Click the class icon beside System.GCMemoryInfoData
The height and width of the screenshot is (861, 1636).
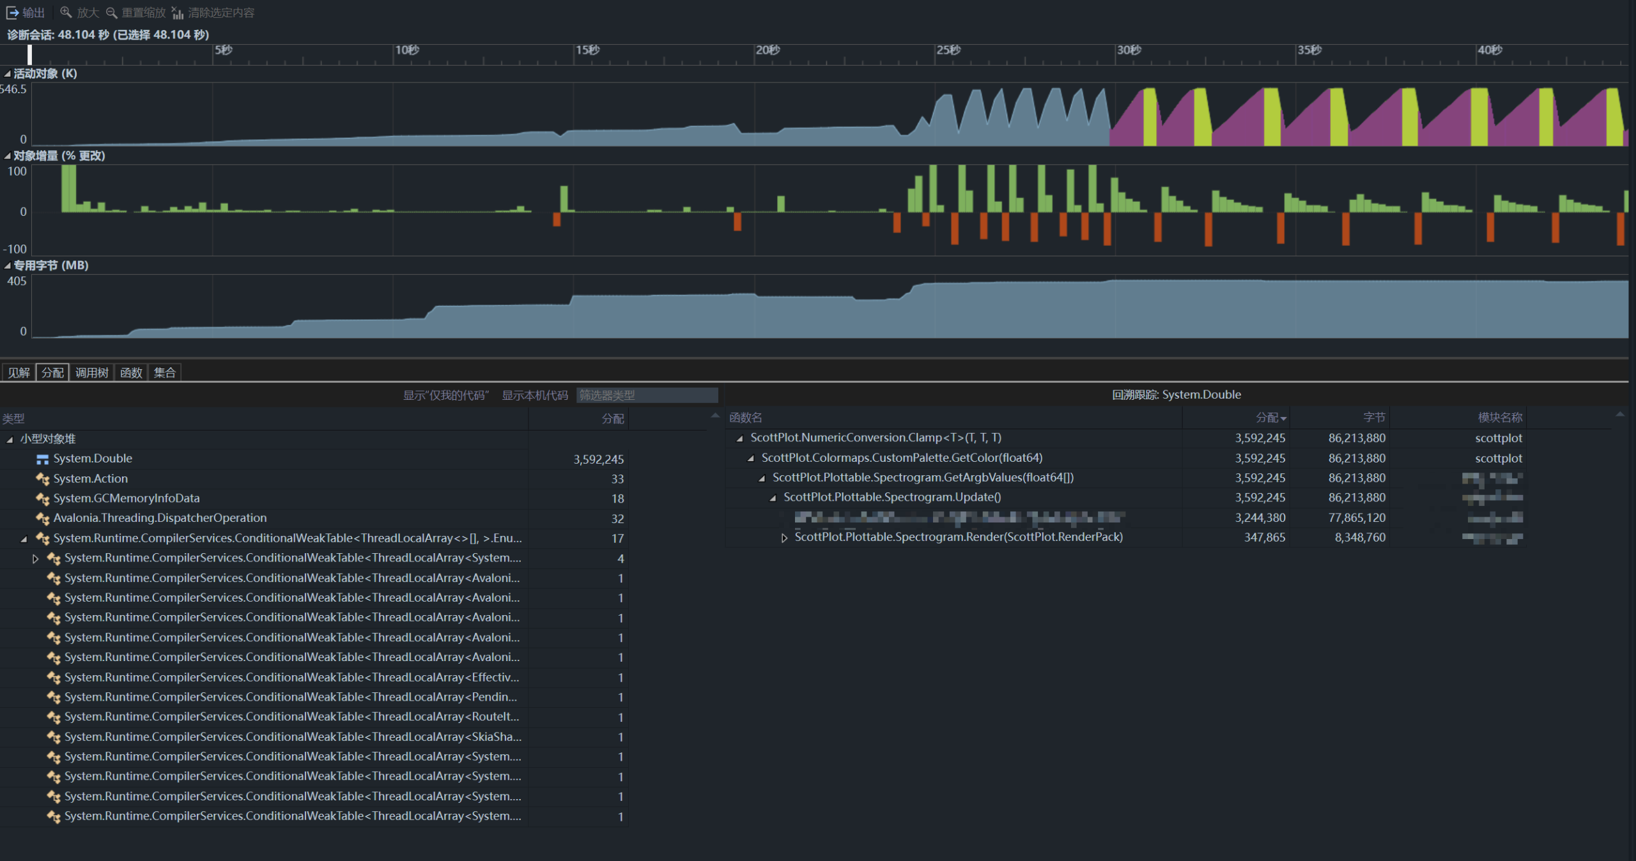click(x=43, y=499)
